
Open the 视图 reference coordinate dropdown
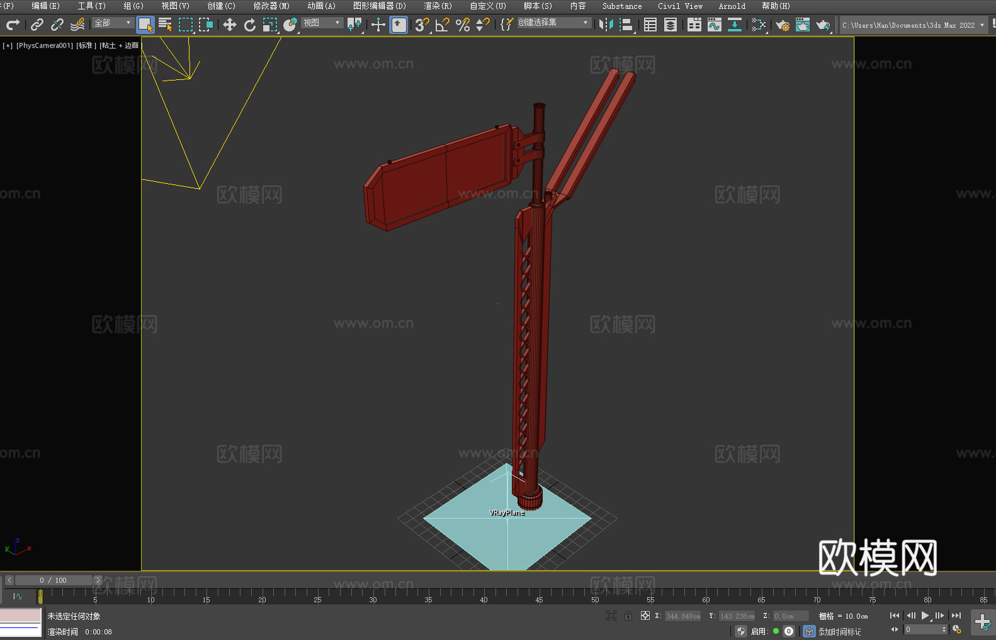[322, 23]
